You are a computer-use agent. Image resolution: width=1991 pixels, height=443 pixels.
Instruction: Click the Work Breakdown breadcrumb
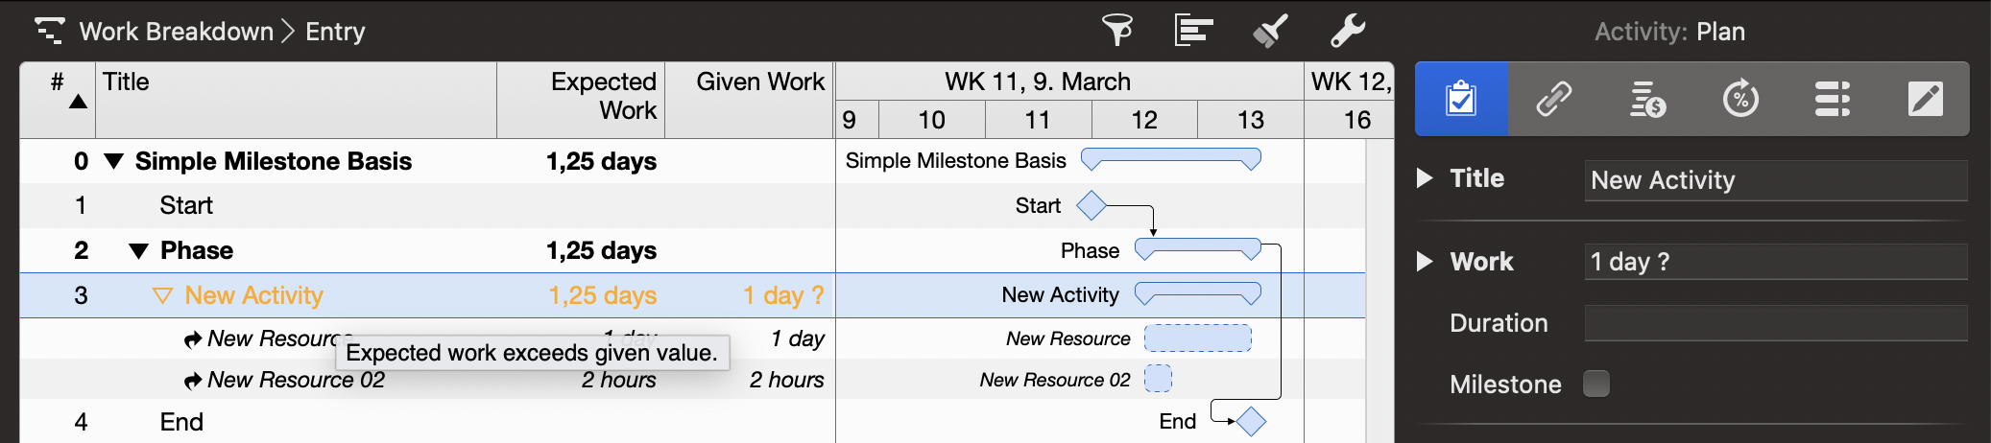point(177,32)
